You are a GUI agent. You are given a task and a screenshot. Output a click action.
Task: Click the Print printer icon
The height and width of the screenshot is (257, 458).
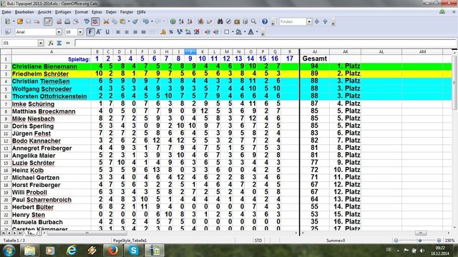pos(67,21)
